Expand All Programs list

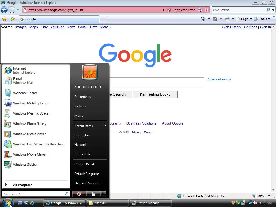(x=36, y=185)
